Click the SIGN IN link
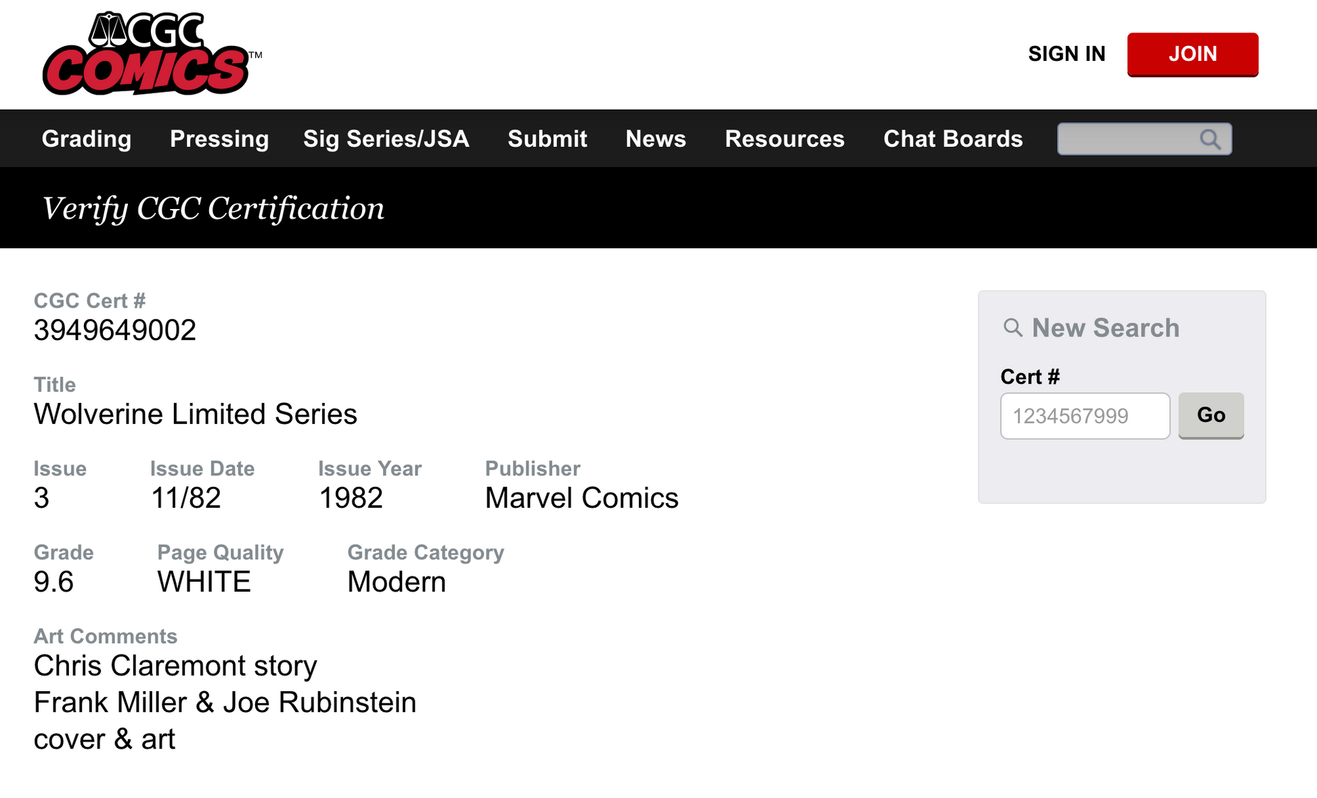Screen dimensions: 1317x798 tap(1067, 54)
